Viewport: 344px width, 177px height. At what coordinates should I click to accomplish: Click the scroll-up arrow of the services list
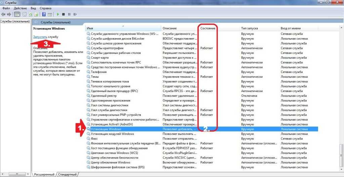click(341, 28)
